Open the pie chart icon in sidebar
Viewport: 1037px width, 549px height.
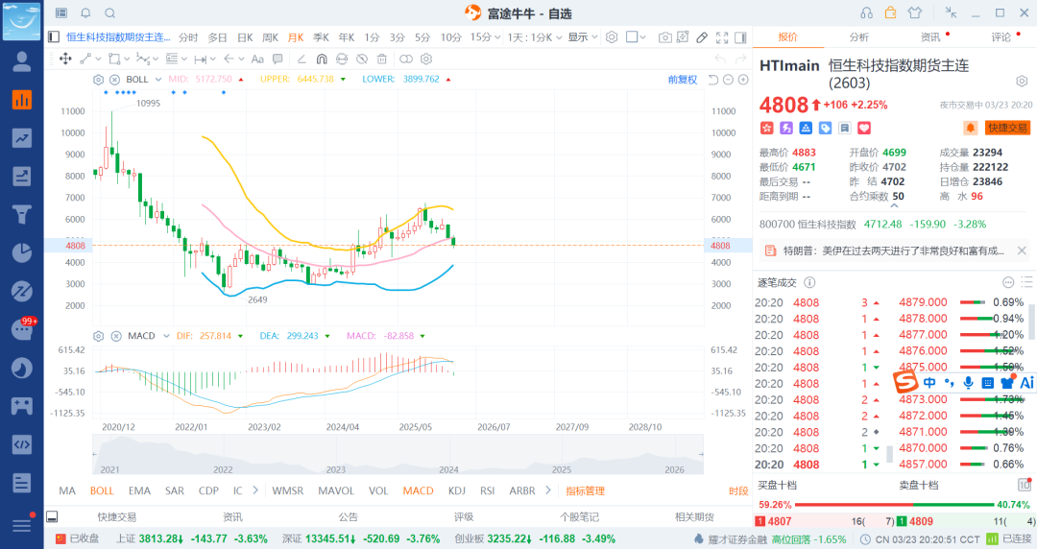click(22, 252)
